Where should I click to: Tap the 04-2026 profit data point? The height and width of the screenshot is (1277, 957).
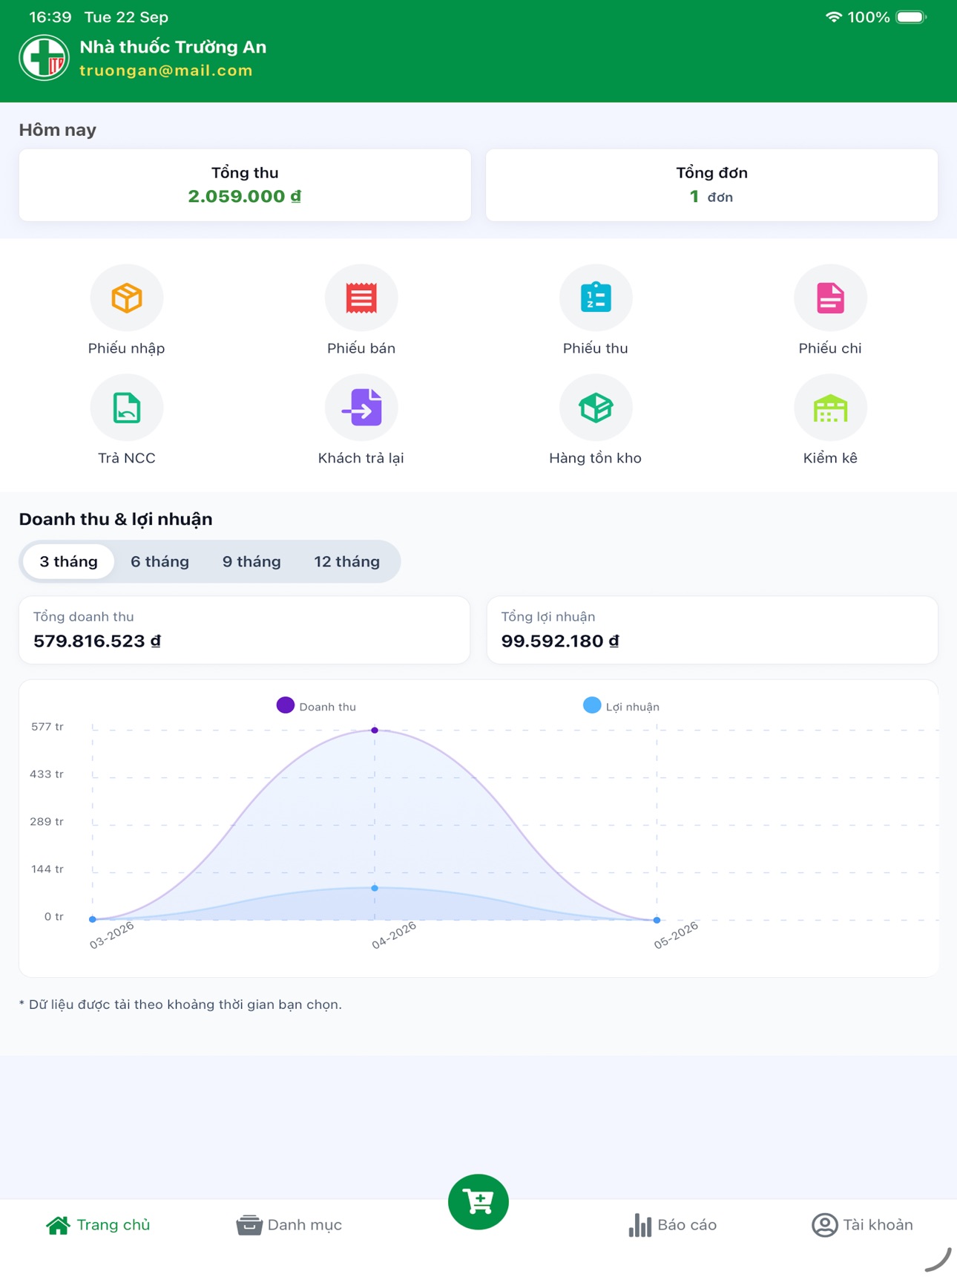pos(375,888)
